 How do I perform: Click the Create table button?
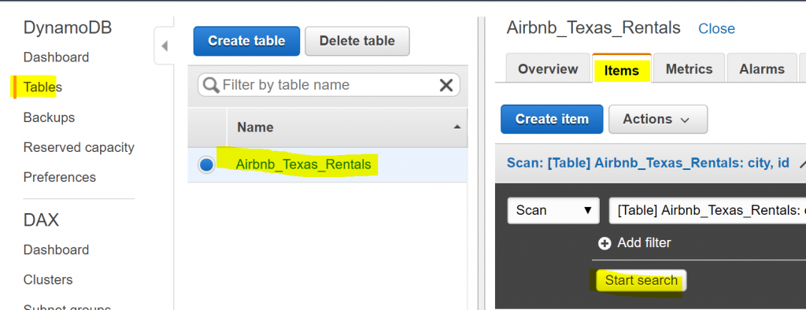pos(246,41)
